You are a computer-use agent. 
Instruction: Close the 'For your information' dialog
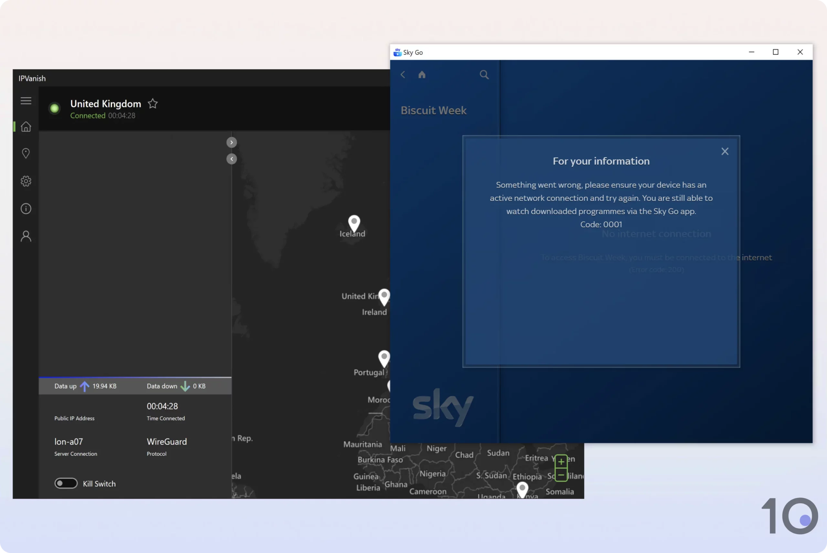(x=725, y=151)
